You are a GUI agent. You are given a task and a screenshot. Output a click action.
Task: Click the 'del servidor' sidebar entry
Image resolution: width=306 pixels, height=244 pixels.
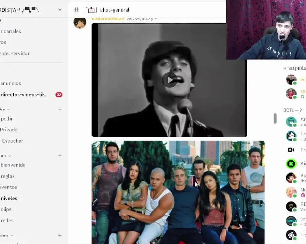click(x=15, y=53)
